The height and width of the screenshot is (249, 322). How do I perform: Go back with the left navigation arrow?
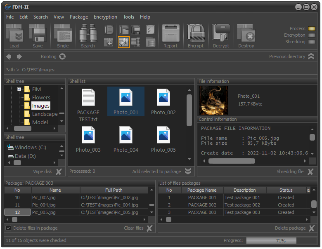click(9, 56)
